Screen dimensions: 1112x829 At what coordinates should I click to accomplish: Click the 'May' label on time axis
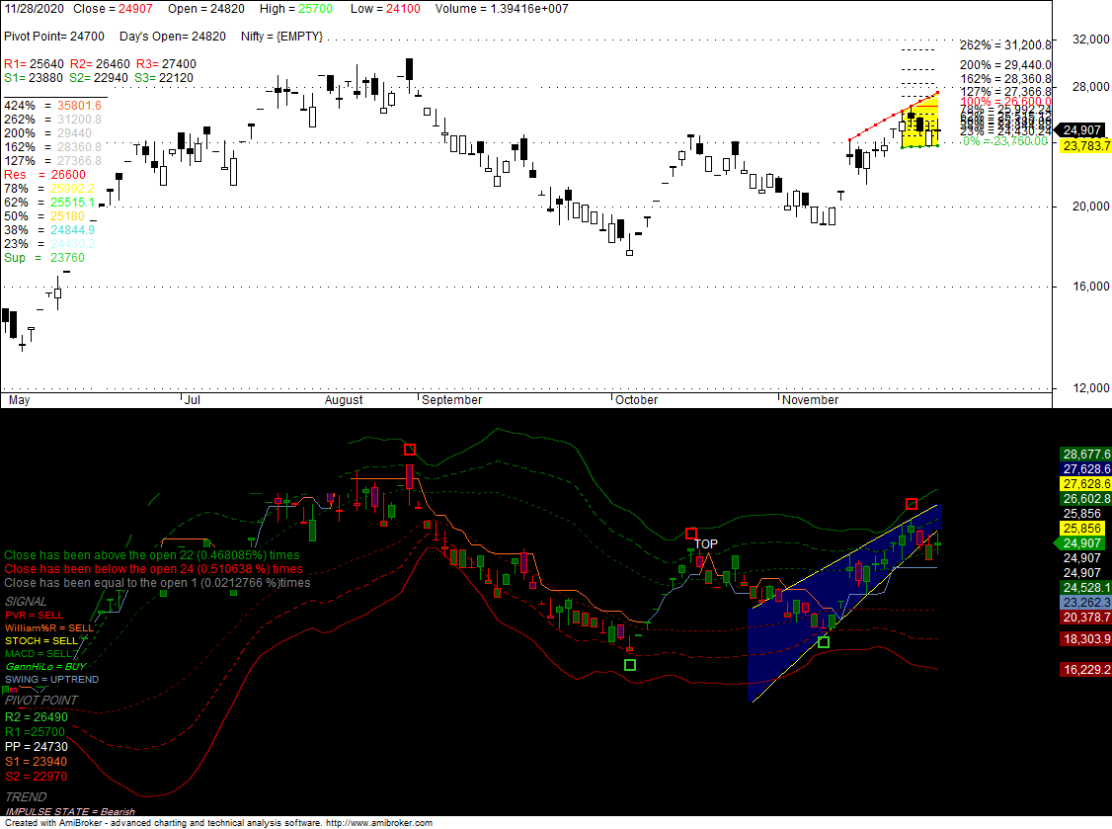19,400
